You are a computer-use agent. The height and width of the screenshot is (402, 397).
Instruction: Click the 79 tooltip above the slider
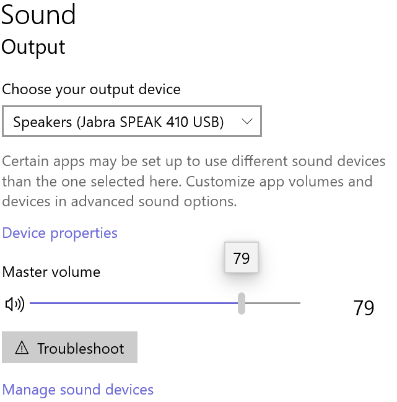242,258
